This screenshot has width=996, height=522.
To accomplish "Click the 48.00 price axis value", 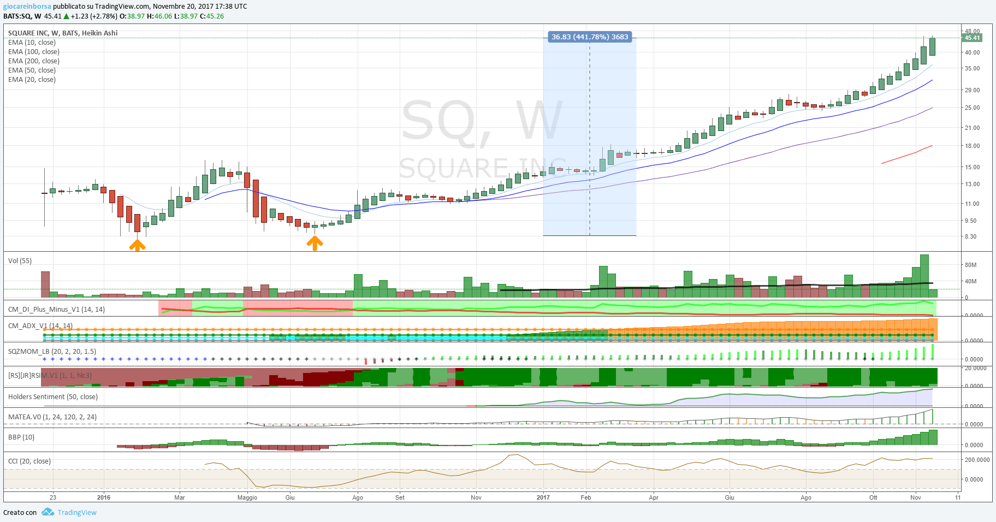I will [x=972, y=31].
